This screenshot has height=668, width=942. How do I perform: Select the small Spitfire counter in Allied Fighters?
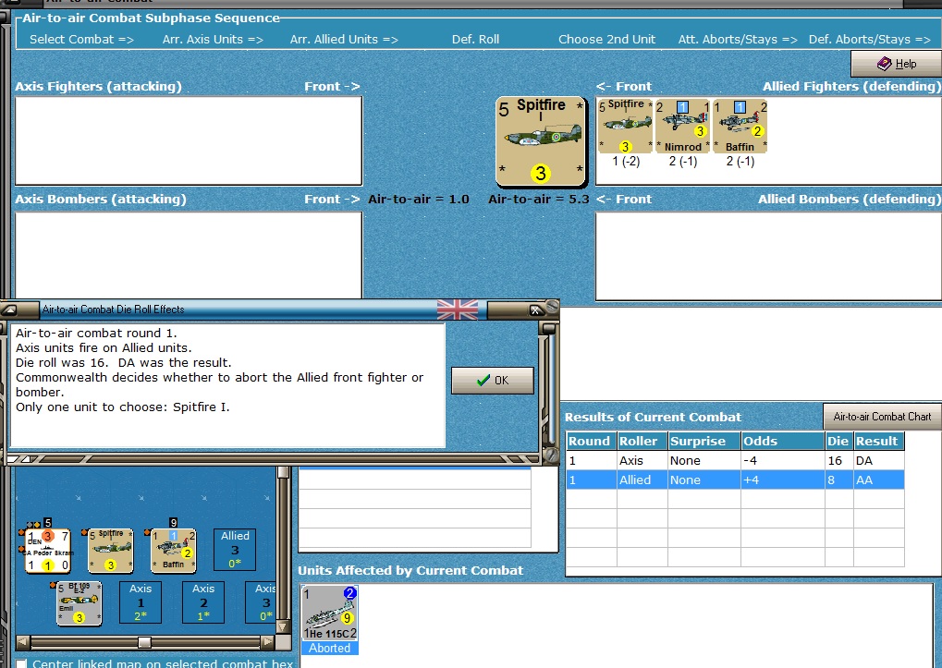point(626,126)
